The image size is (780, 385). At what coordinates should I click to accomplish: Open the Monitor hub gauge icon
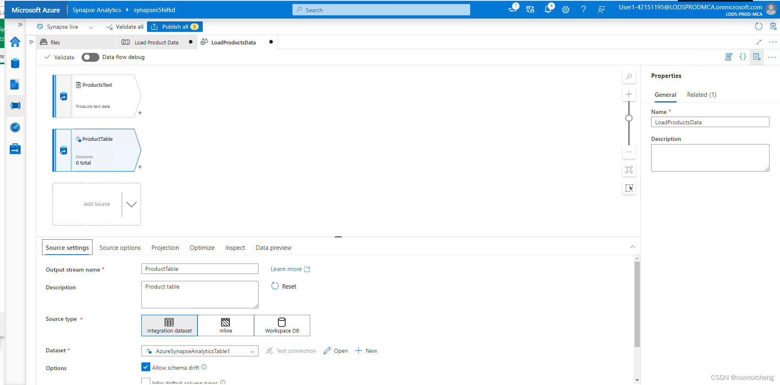tap(15, 128)
